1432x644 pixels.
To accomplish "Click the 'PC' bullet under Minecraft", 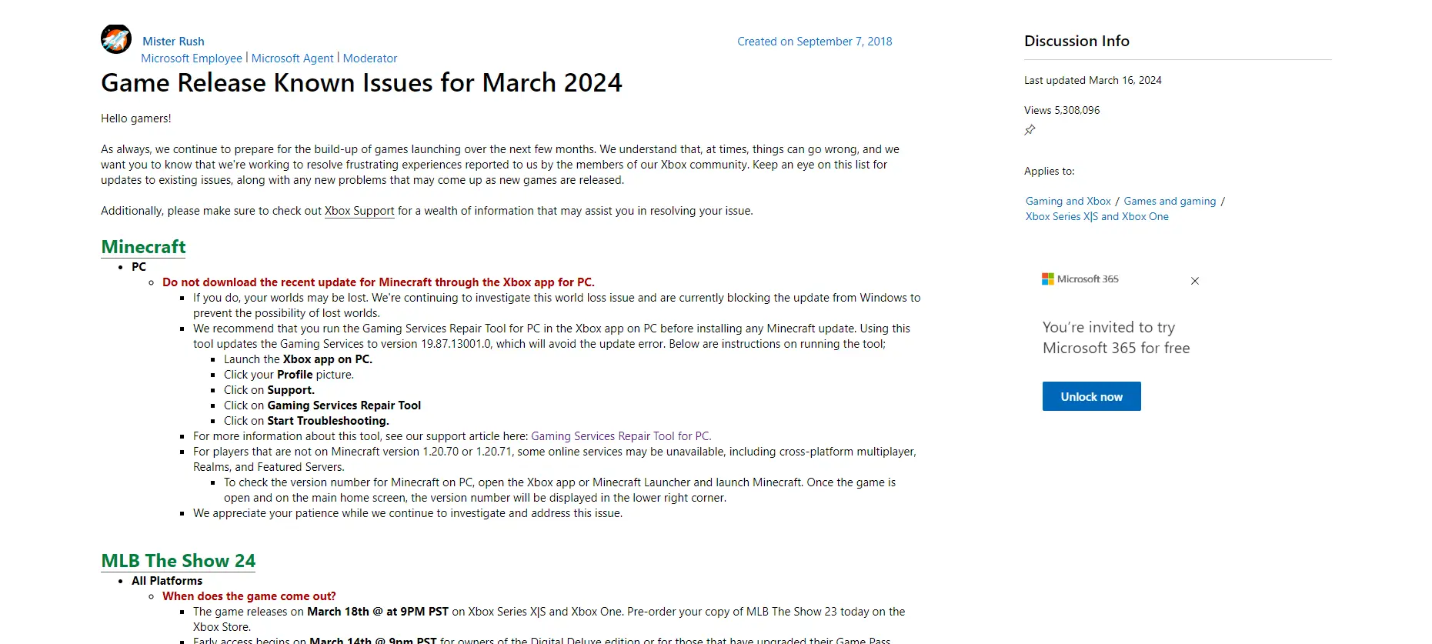I will [x=139, y=267].
